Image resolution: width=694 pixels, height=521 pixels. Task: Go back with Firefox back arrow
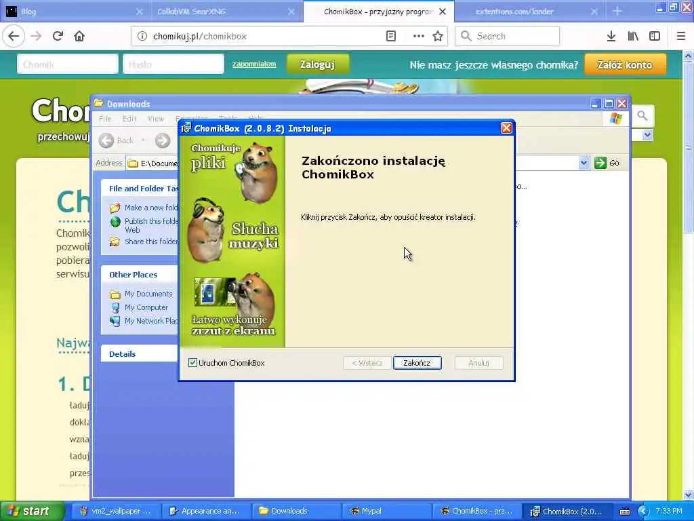coord(14,36)
